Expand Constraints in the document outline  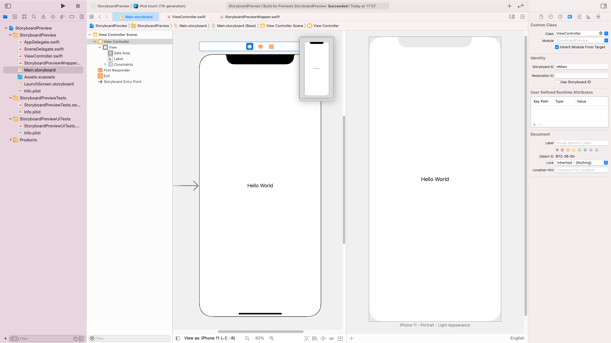point(105,64)
